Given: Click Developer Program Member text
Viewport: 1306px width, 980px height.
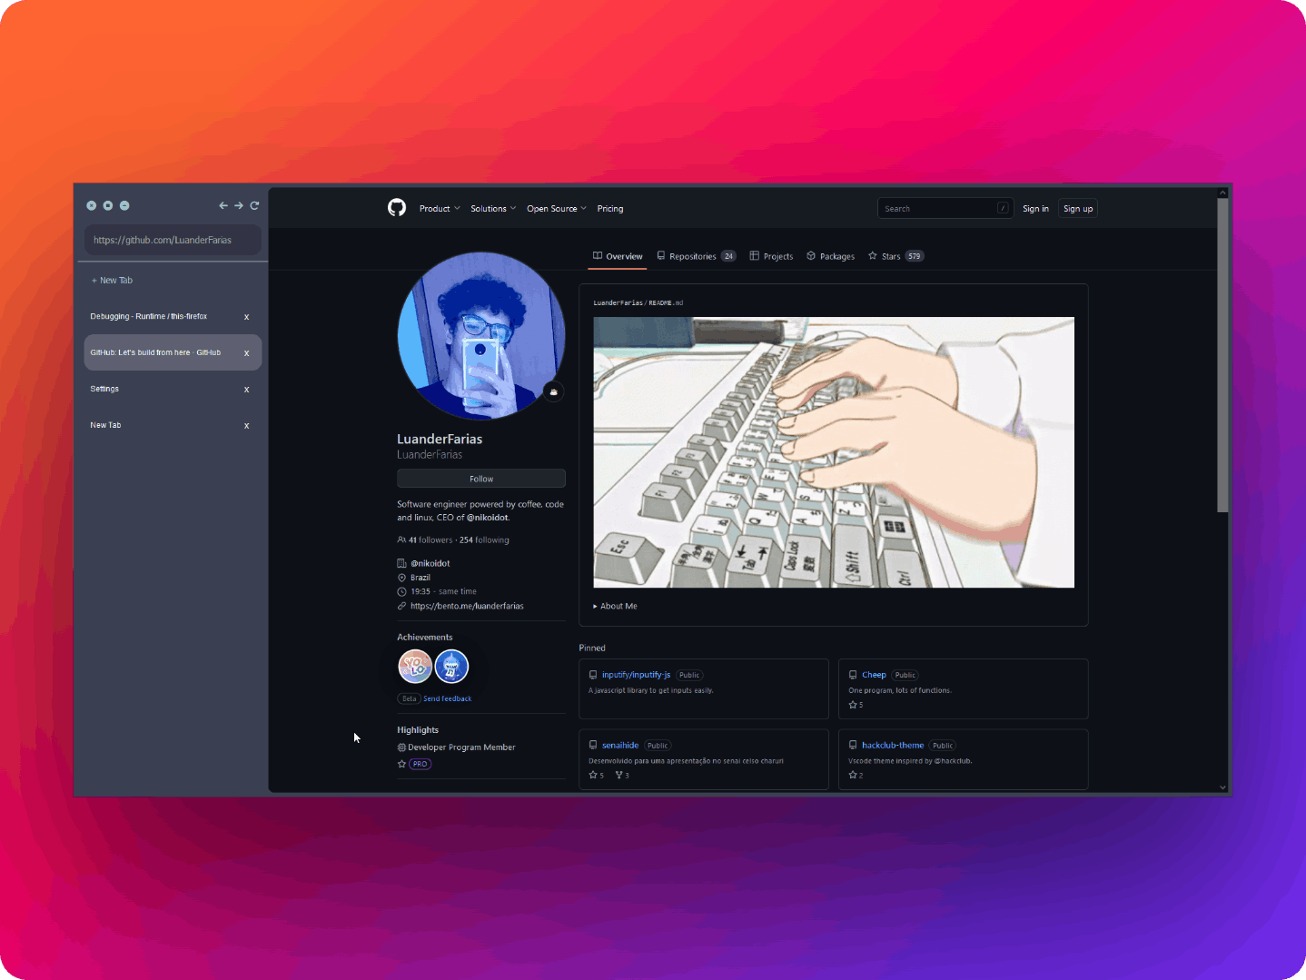Looking at the screenshot, I should click(461, 747).
